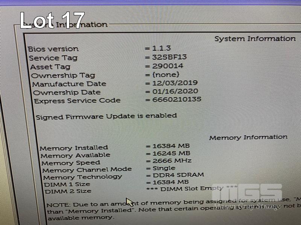Select the Memory Technology DDR4 SDRAM value
Image resolution: width=301 pixels, height=225 pixels.
178,175
